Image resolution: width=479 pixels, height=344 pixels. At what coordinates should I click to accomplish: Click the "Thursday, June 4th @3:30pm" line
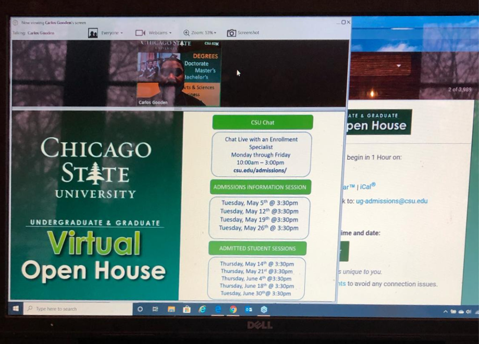256,278
